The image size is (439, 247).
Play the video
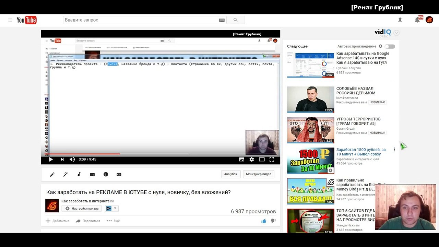[x=51, y=159]
